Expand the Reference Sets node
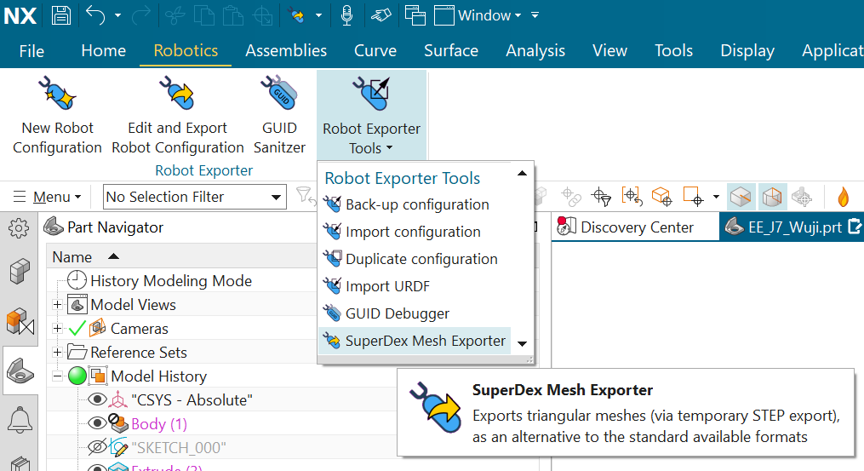The height and width of the screenshot is (471, 864). (57, 352)
